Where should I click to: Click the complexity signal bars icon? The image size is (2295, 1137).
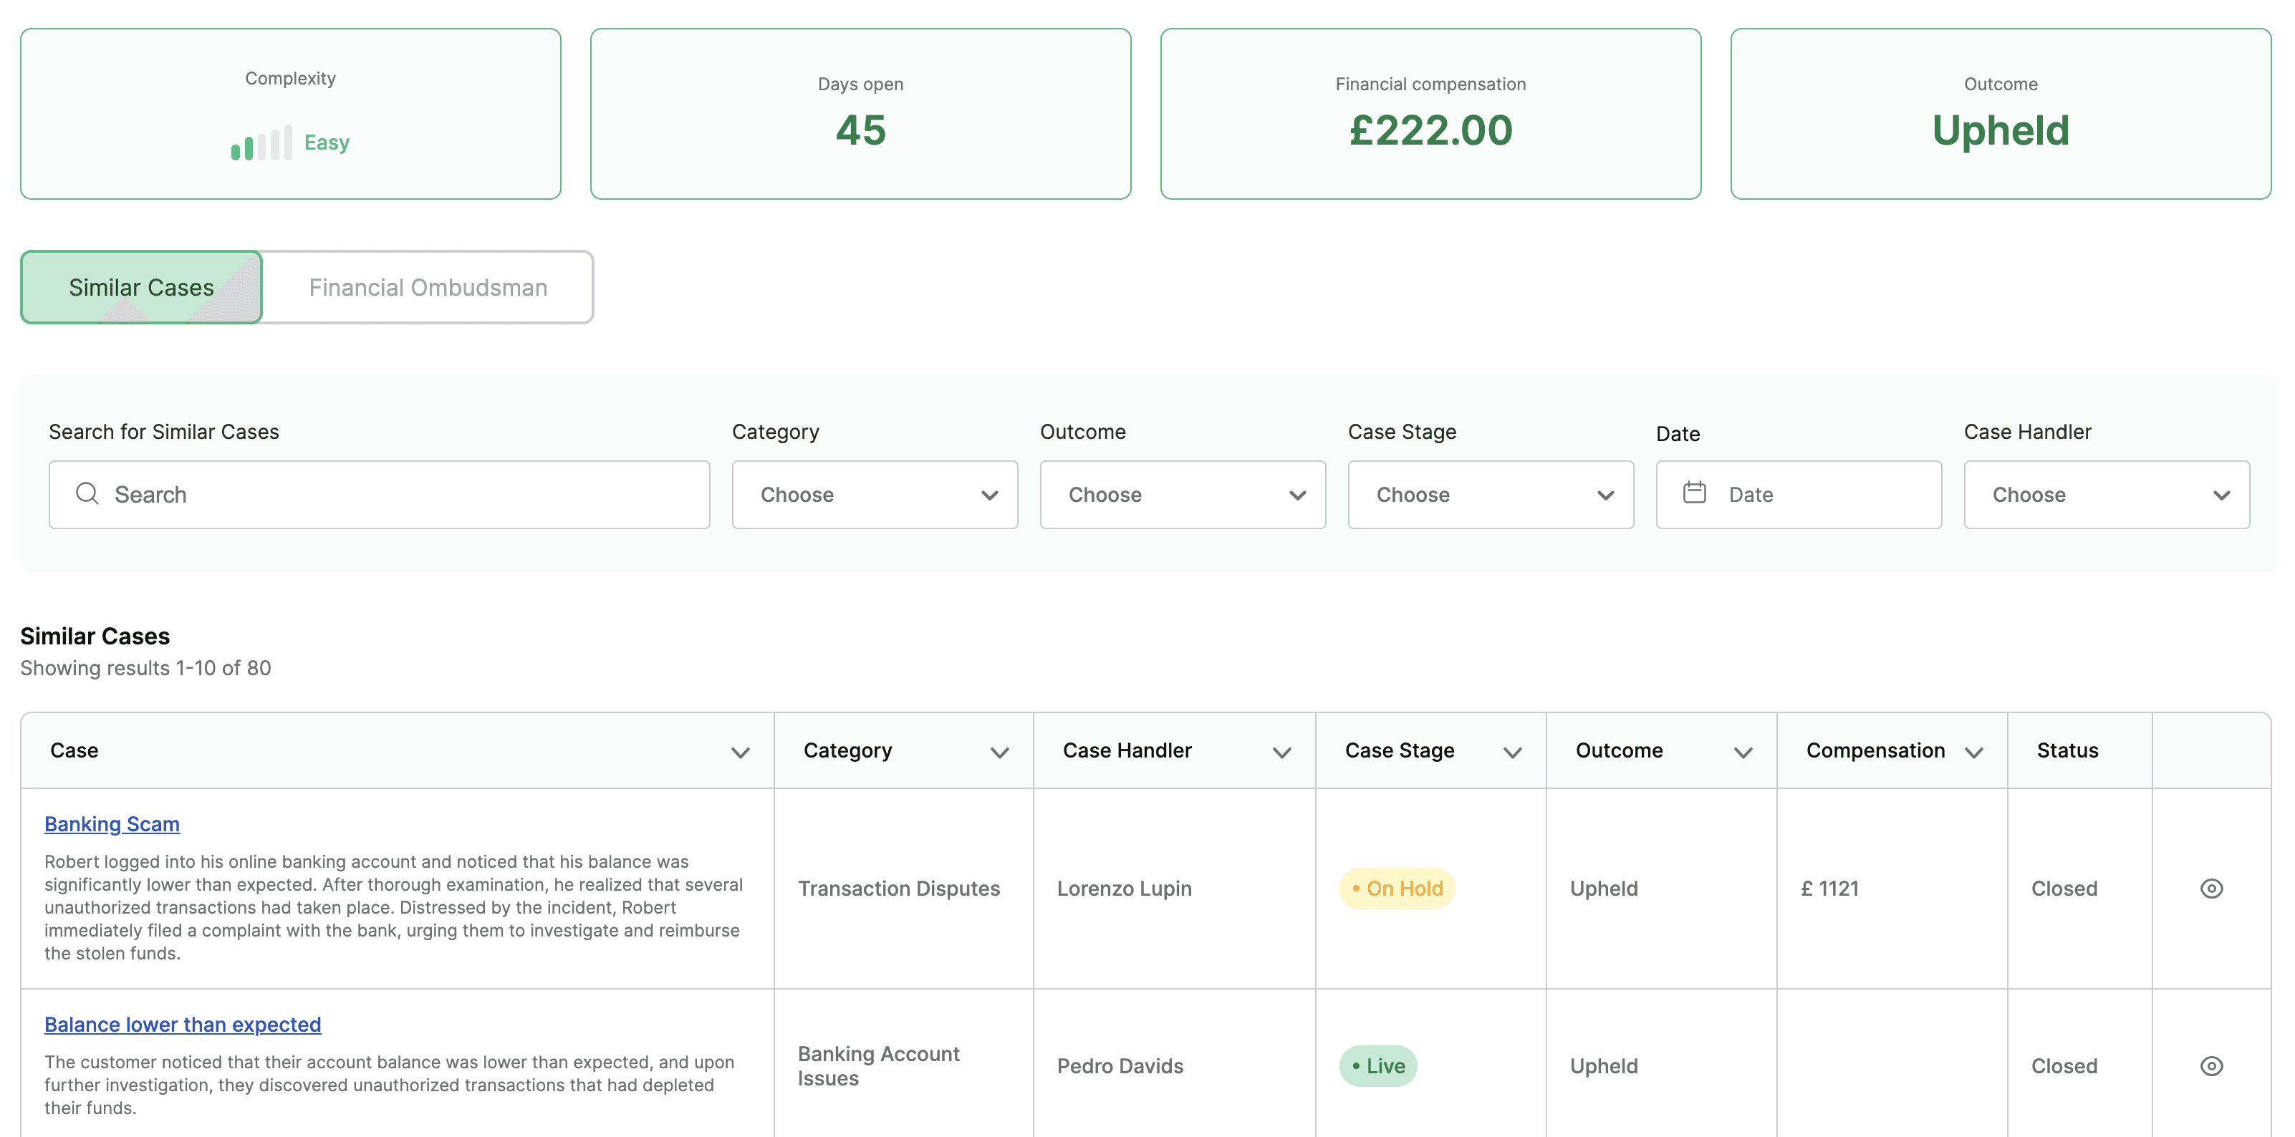point(261,143)
